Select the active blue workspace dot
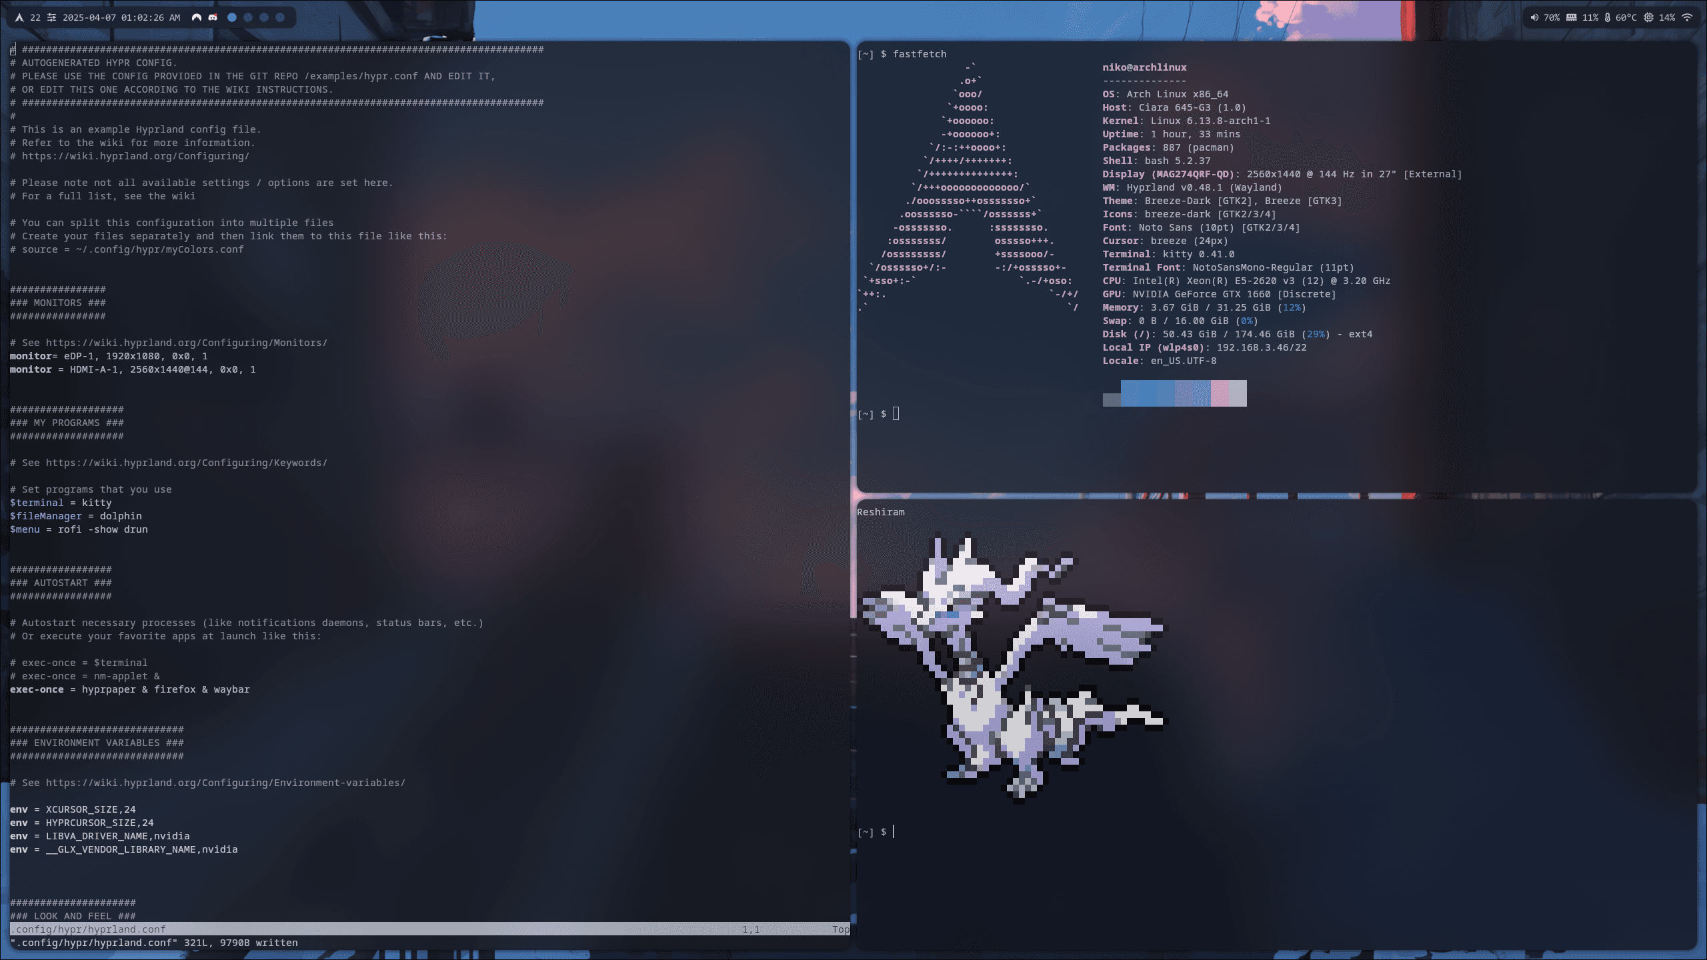 pos(232,18)
